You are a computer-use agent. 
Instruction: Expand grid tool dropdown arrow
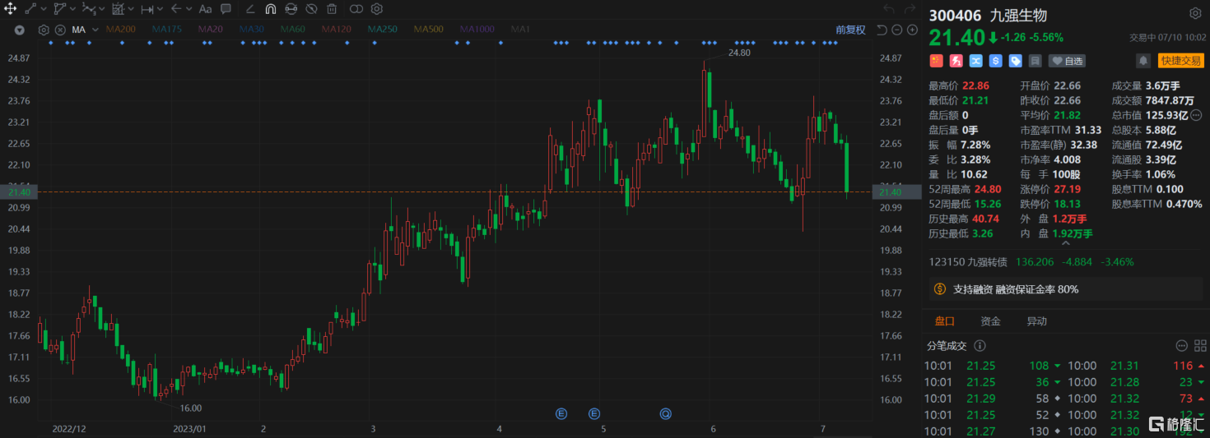[x=131, y=9]
